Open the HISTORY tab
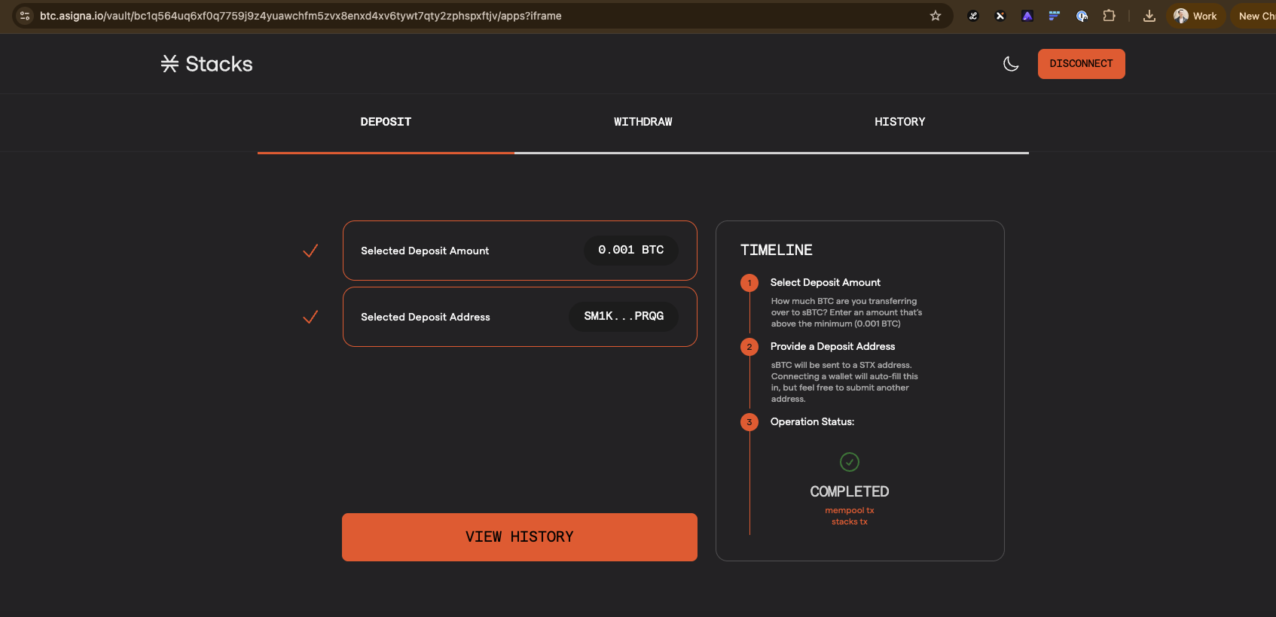The image size is (1276, 617). pos(899,122)
